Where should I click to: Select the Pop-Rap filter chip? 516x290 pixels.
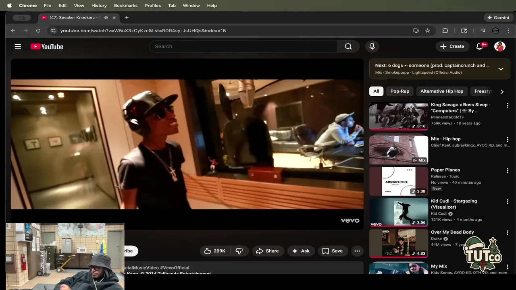click(399, 91)
